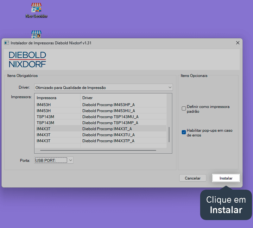Viewport: 253px width, 228px height.
Task: Click the Cancelar button
Action: (x=193, y=178)
